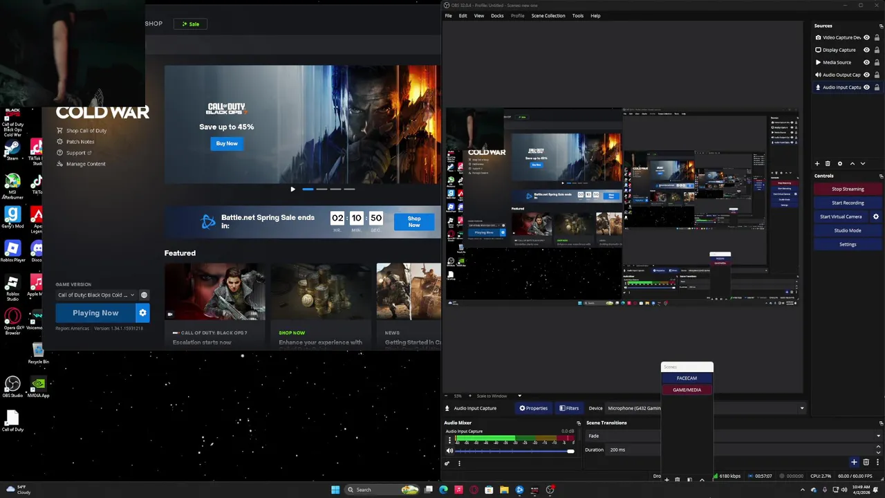The image size is (885, 498).
Task: Click Buy Now on Black Ops 7 banner
Action: [227, 143]
